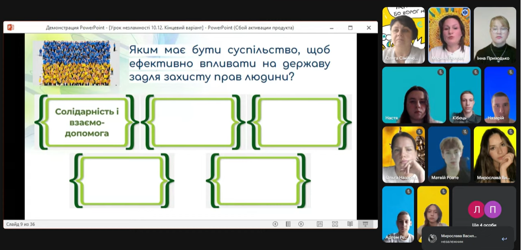Click the 'Солідарність і взаємодопомога' box
This screenshot has width=521, height=250.
(86, 122)
